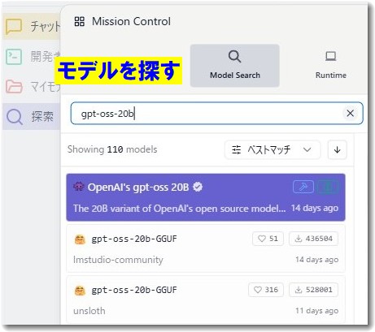Clear the search field with the X button
Image resolution: width=375 pixels, height=332 pixels.
tap(350, 114)
